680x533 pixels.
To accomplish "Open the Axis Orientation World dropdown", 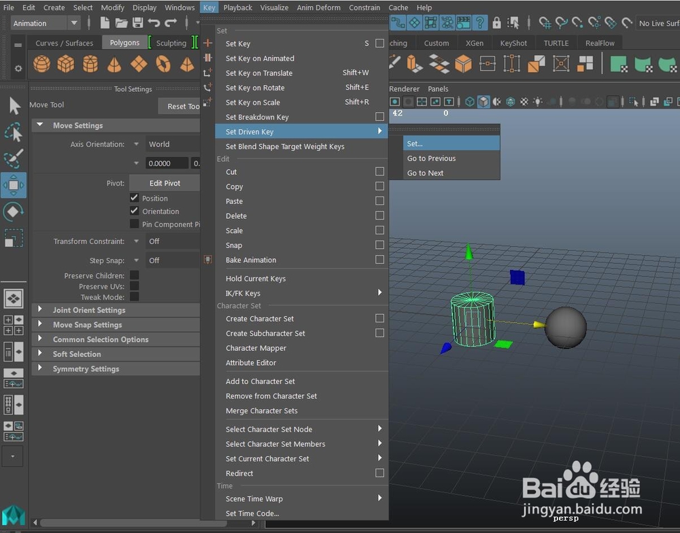I will coord(173,144).
